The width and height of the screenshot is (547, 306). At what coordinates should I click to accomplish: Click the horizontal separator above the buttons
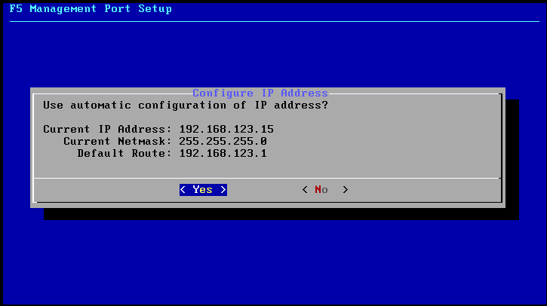[x=268, y=178]
